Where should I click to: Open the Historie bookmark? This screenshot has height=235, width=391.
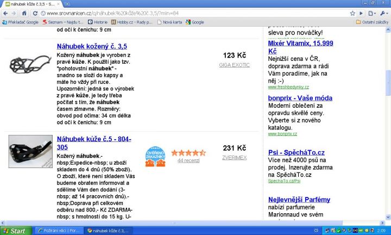pyautogui.click(x=98, y=22)
